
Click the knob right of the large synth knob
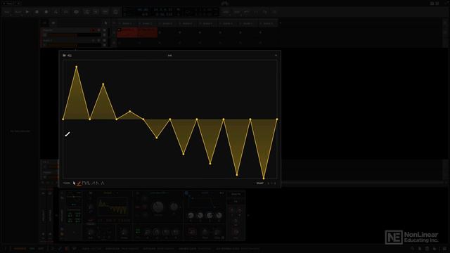tap(174, 207)
